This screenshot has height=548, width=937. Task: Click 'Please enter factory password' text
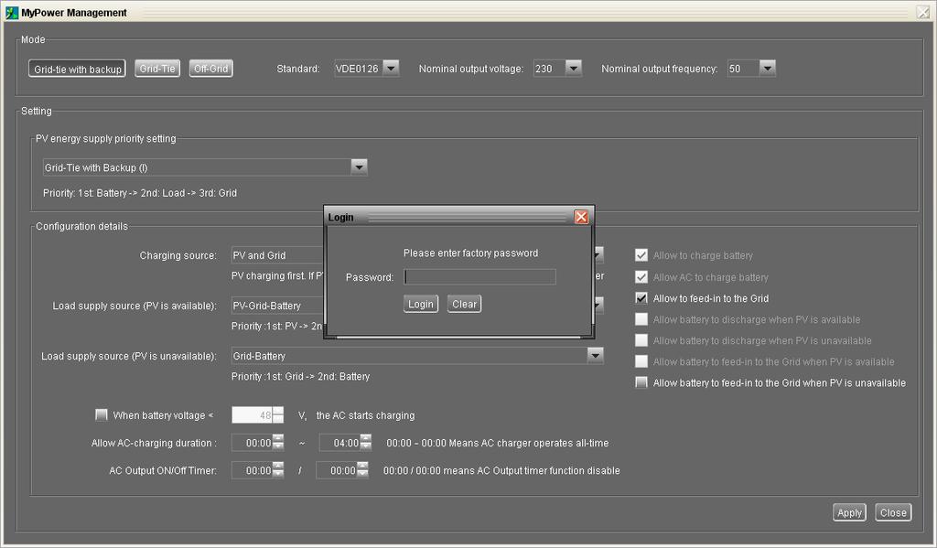(x=471, y=253)
